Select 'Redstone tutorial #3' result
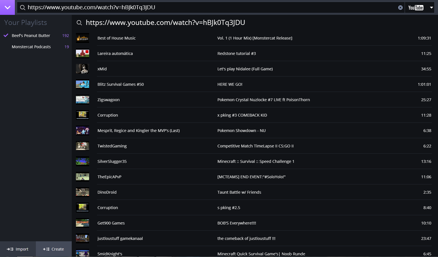Viewport: 438px width, 257px height. (x=237, y=54)
